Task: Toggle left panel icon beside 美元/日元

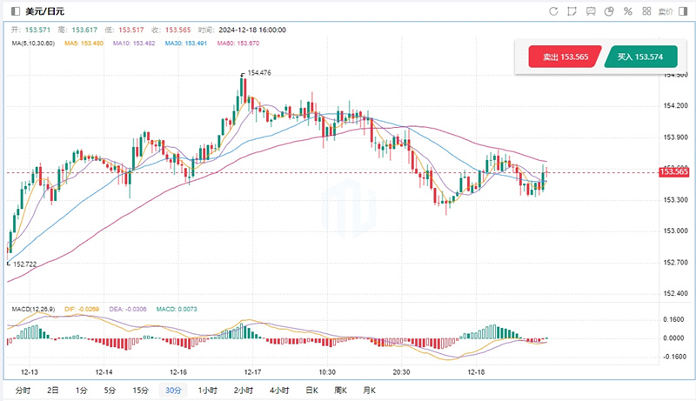Action: (10, 12)
